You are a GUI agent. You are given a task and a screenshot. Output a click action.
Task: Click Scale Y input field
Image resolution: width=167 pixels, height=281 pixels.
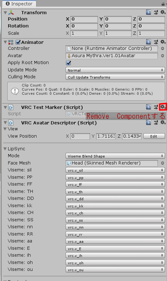pyautogui.click(x=118, y=33)
